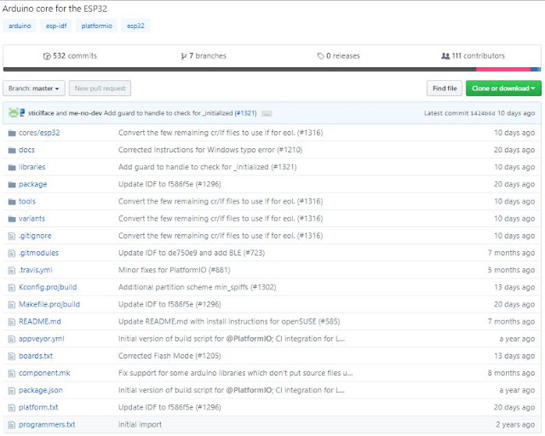Click the sticilface avatar in latest commit bar
This screenshot has width=545, height=436.
pyautogui.click(x=14, y=112)
